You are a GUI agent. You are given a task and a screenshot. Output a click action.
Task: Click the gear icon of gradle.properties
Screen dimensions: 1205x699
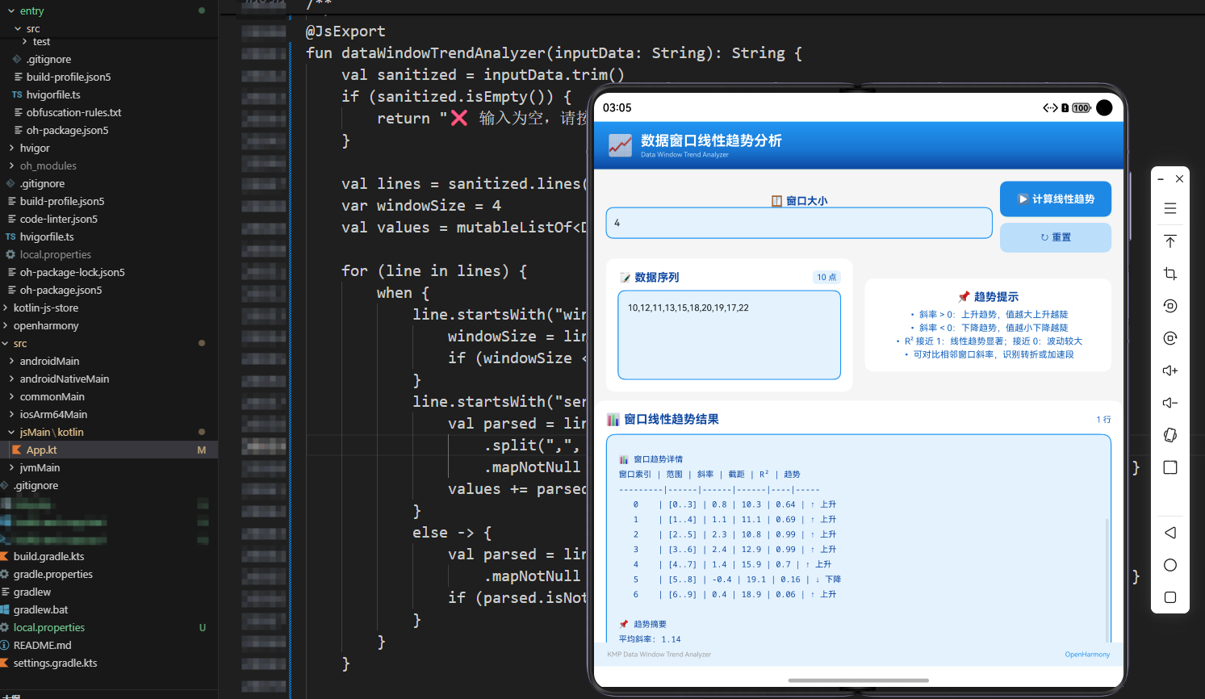[4, 574]
